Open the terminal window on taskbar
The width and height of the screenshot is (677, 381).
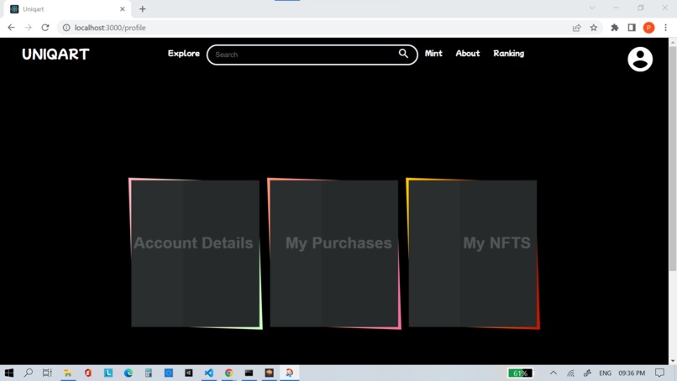(x=249, y=373)
